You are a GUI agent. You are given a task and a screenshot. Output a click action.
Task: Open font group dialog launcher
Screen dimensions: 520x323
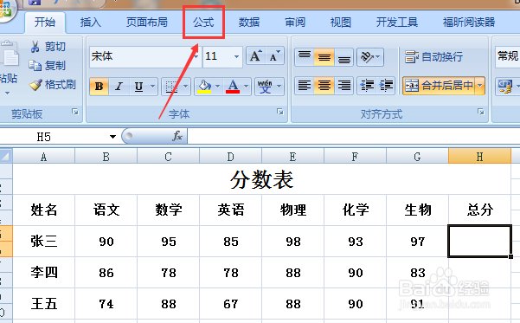point(280,112)
